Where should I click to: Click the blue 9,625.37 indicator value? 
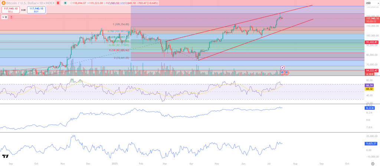(372, 143)
